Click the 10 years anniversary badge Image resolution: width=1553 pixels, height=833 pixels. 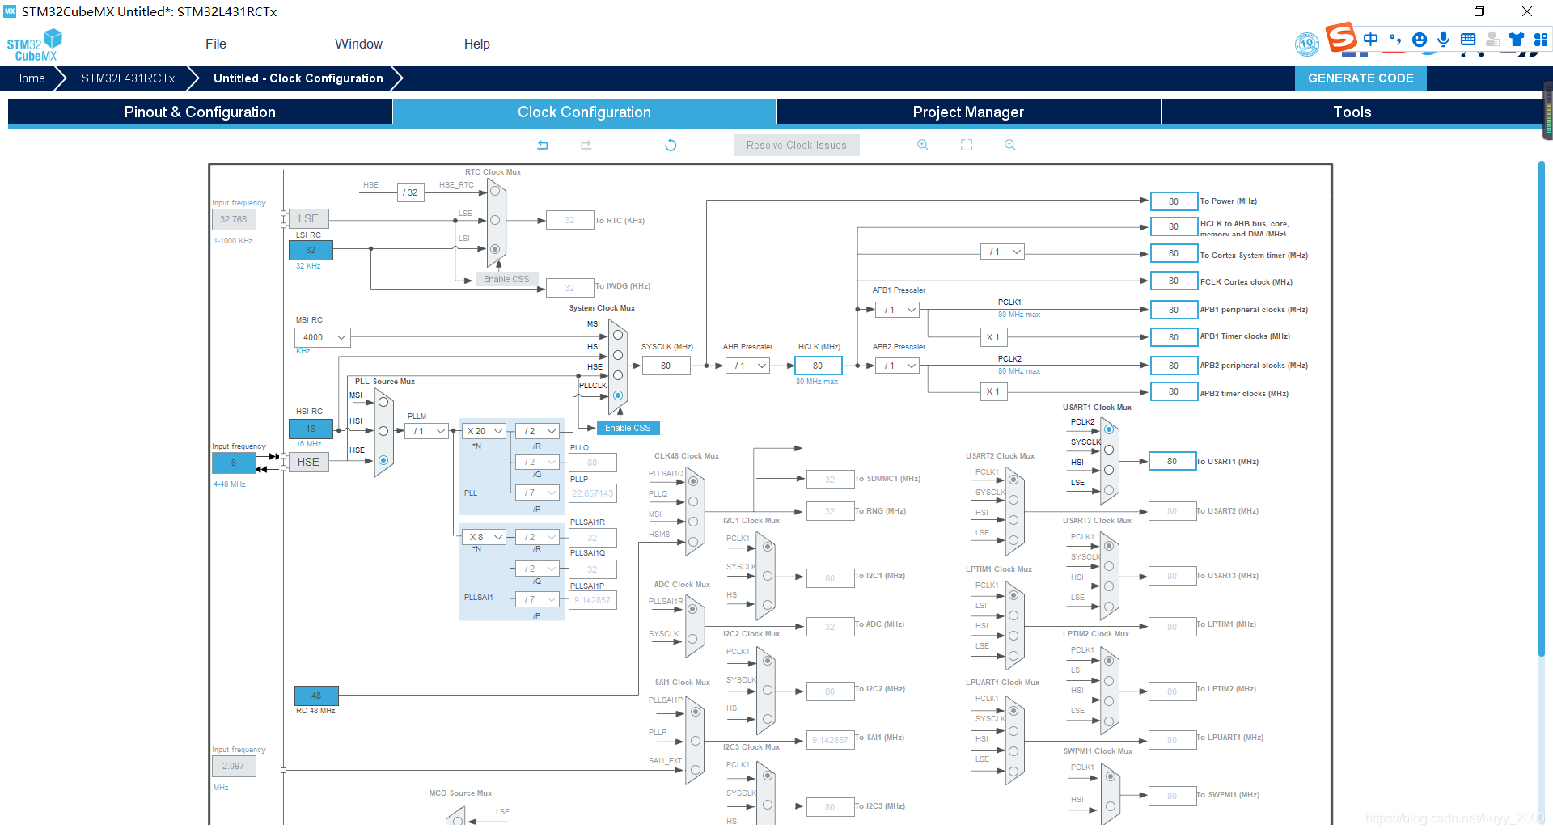tap(1307, 44)
